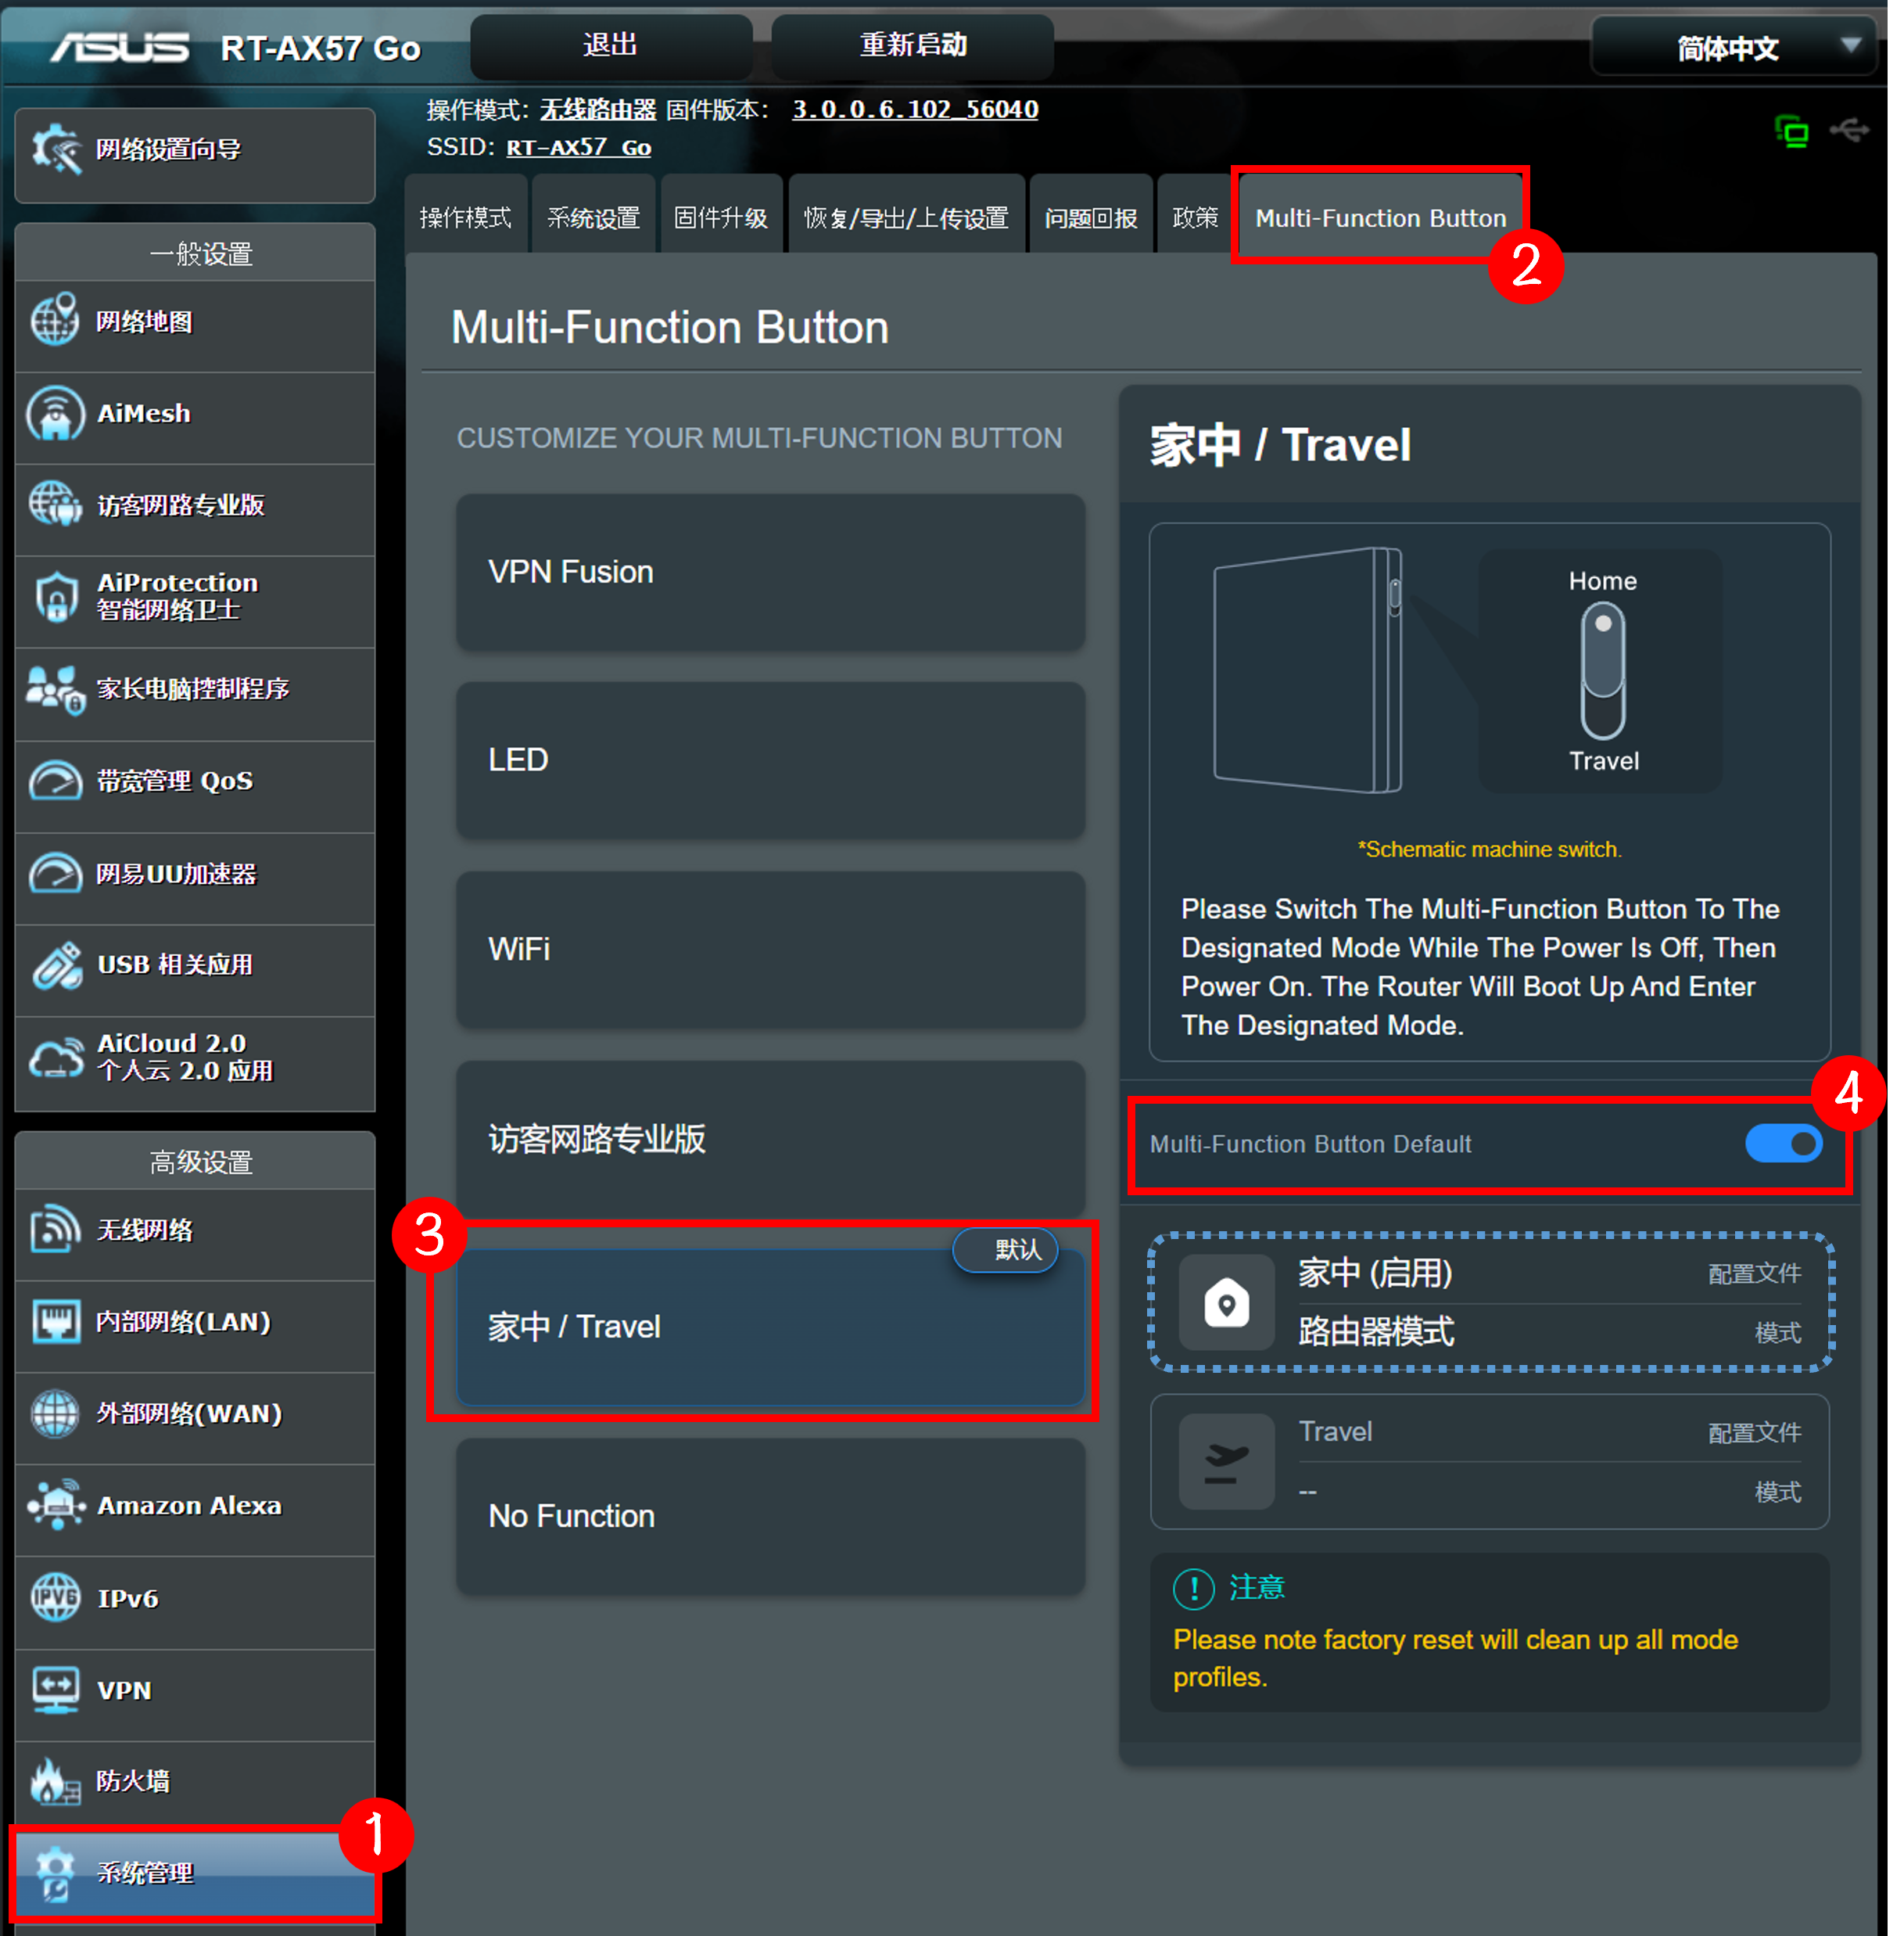This screenshot has height=1936, width=1904.
Task: Click the 重新启动 reboot button
Action: [913, 45]
